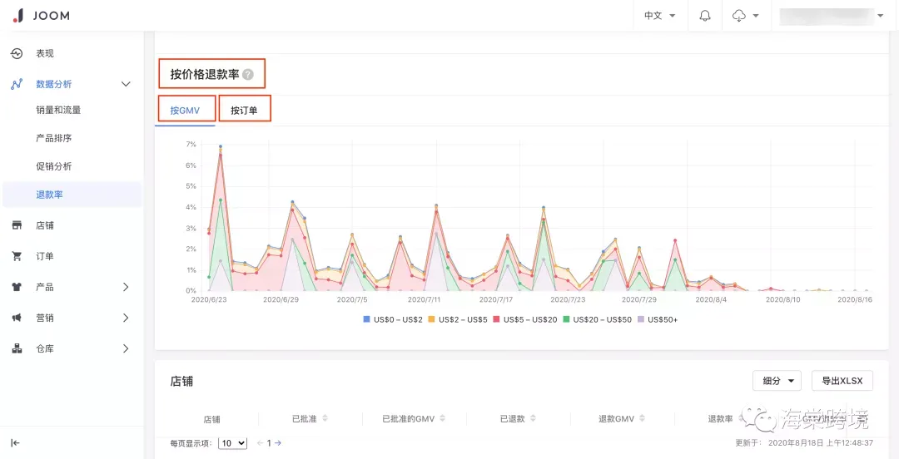Open 店铺 in the sidebar

(45, 226)
